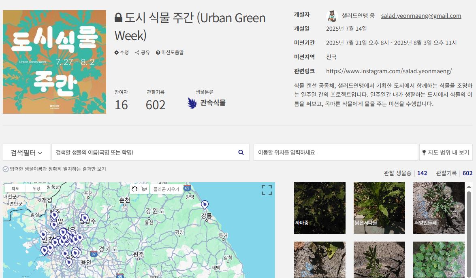Open the 미션도움말 help icon

(158, 53)
